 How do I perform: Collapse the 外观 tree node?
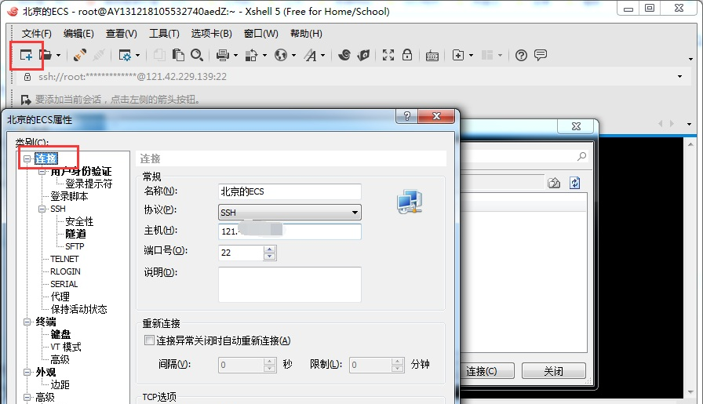point(27,372)
